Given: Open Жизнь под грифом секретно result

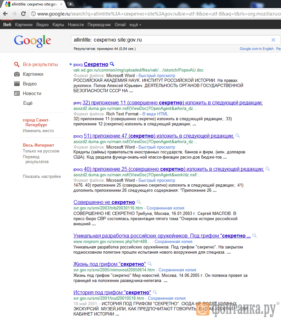Looking at the screenshot, I should click(x=110, y=264).
